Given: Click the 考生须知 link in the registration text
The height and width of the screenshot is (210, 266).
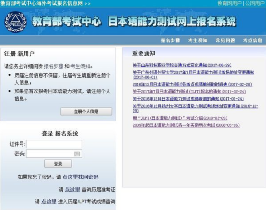Looking at the screenshot, I should (x=80, y=66).
